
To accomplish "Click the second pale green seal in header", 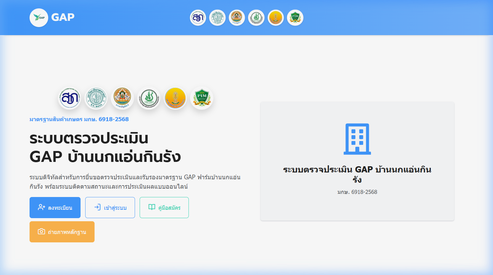I will point(217,18).
